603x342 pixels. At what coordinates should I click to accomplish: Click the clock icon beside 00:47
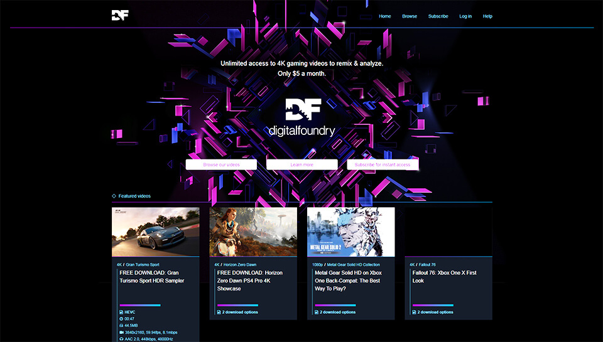[121, 319]
